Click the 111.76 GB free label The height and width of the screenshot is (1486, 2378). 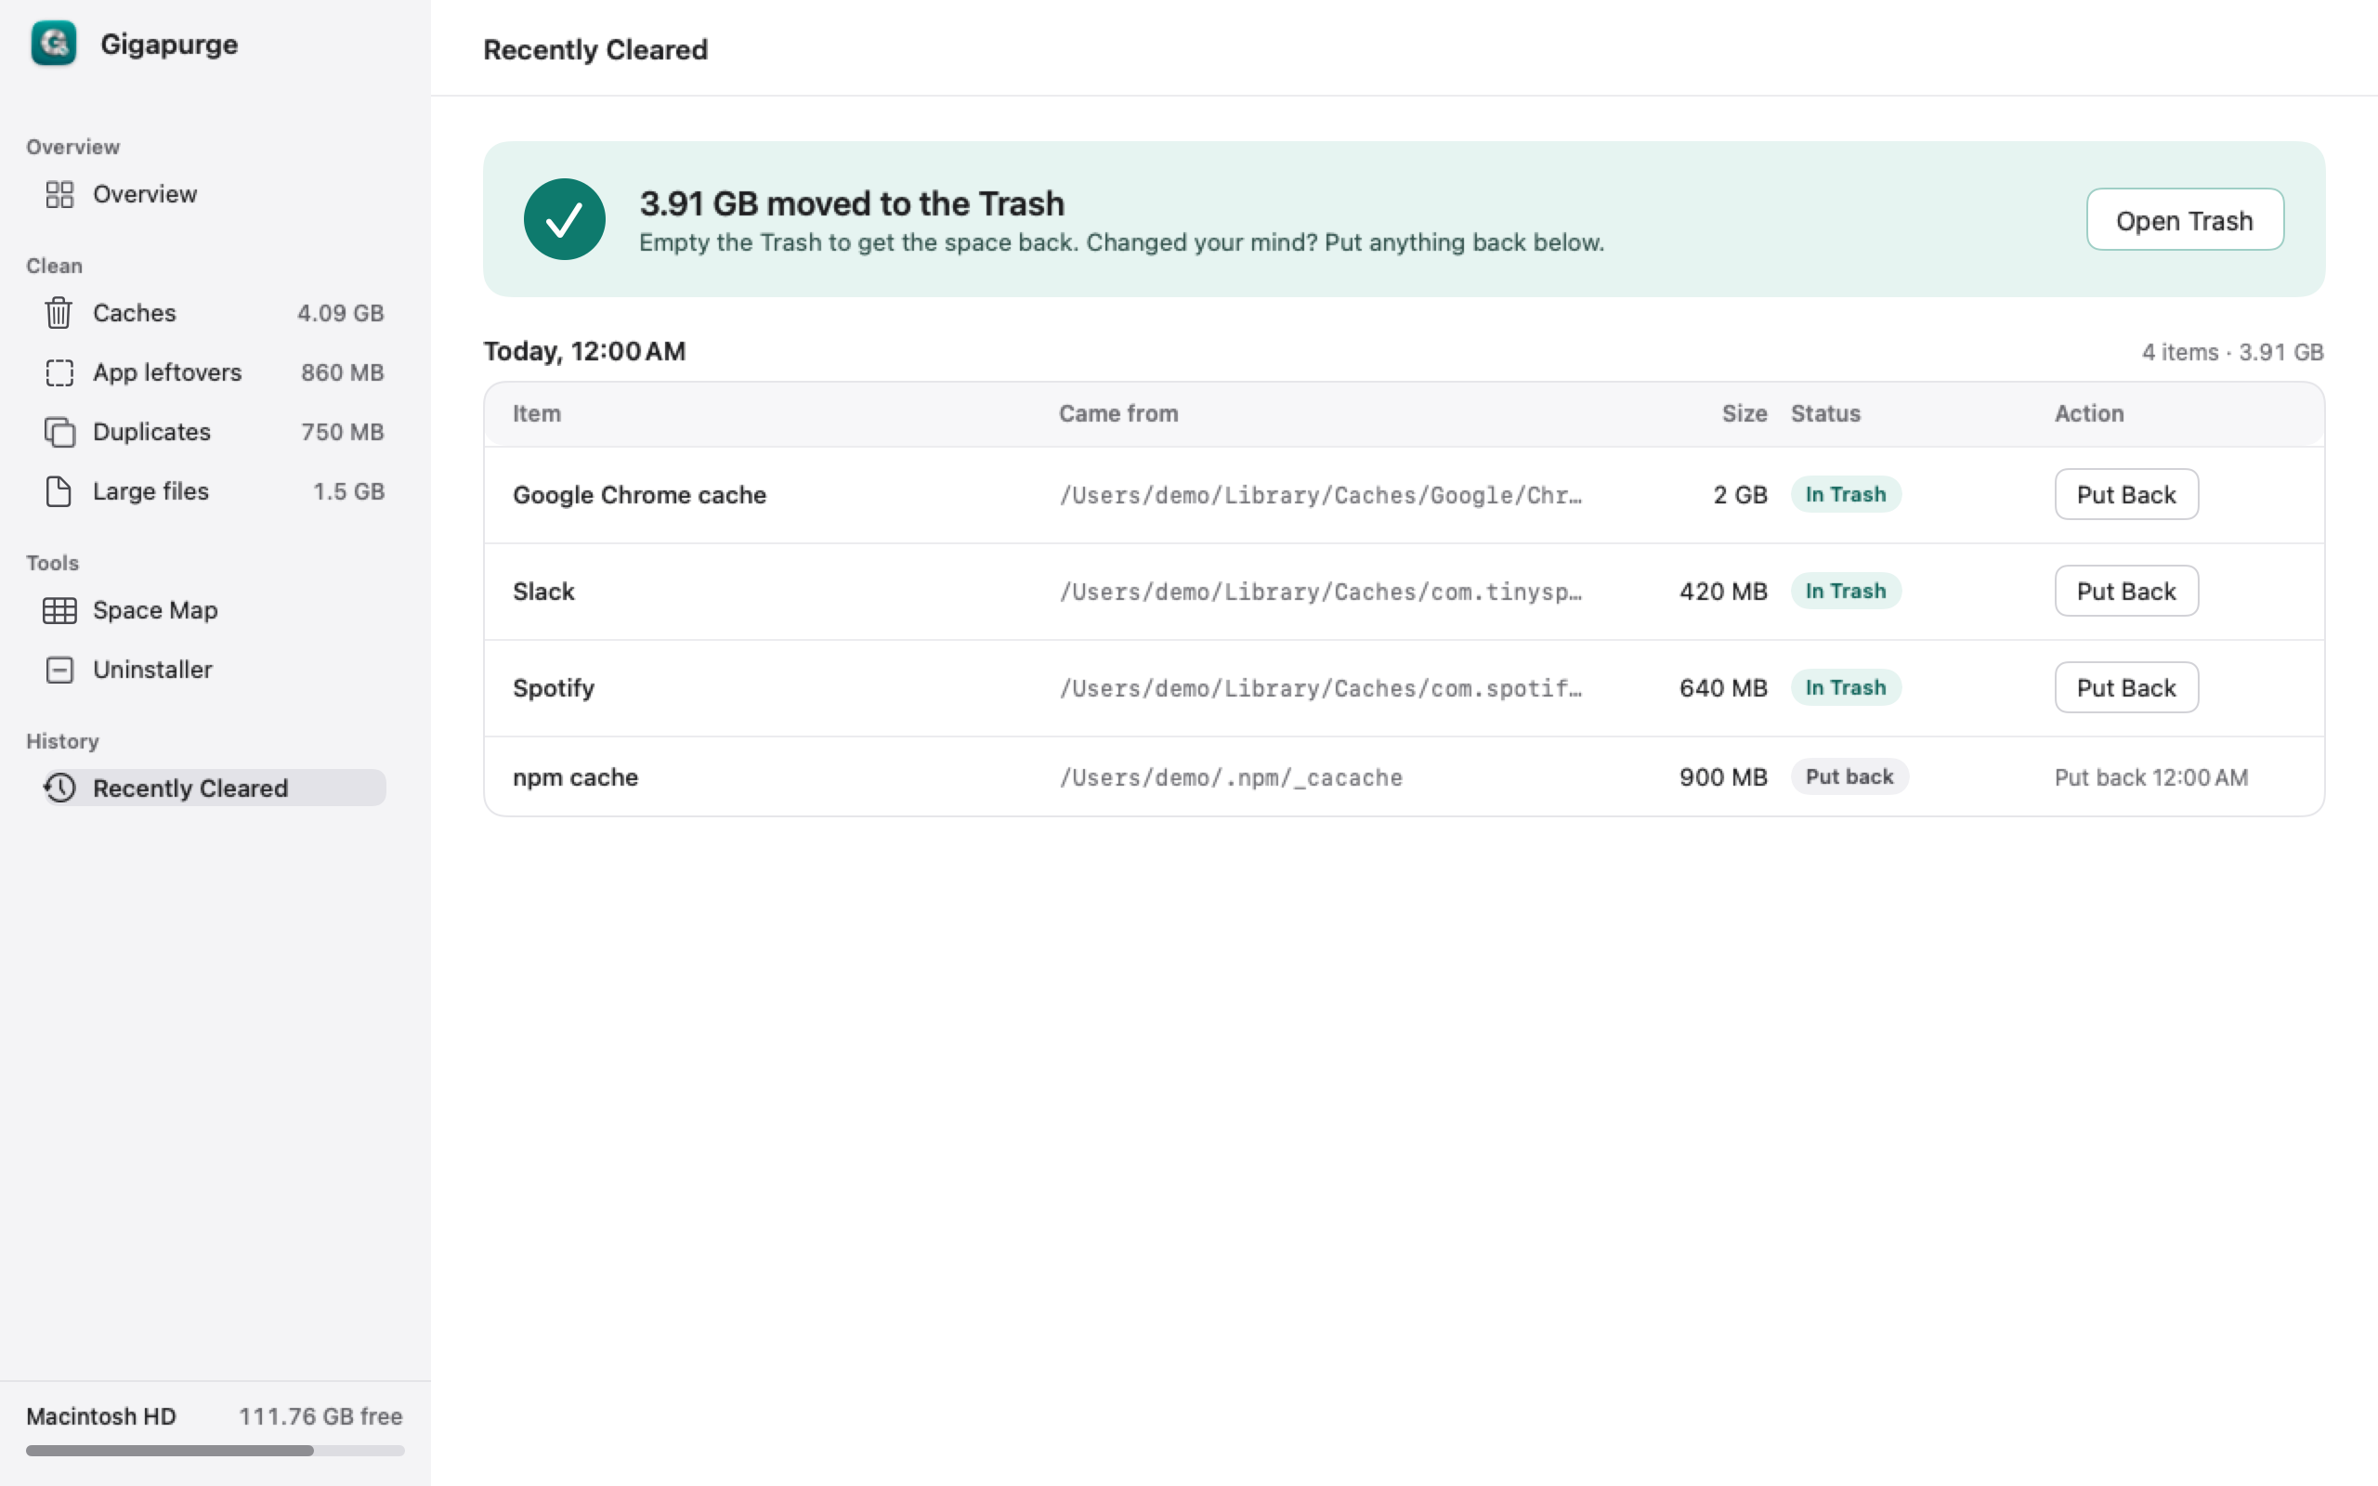click(x=320, y=1416)
